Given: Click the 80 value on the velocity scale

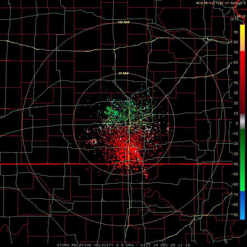Looking at the screenshot, I should pos(236,42).
